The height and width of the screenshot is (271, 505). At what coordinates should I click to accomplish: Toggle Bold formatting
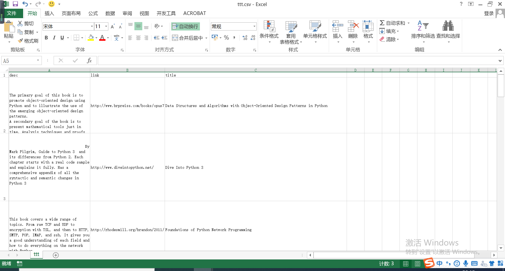[46, 38]
